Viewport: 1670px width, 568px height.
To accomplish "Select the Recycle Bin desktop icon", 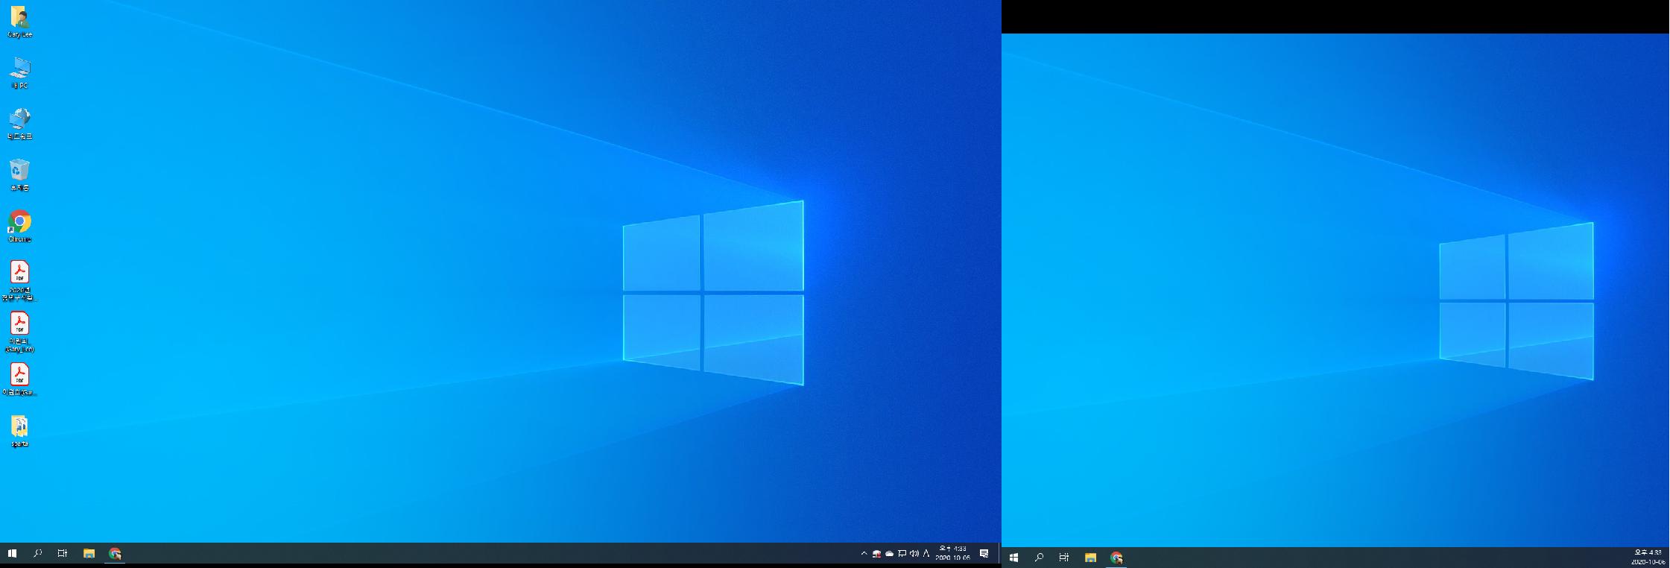I will click(x=19, y=172).
